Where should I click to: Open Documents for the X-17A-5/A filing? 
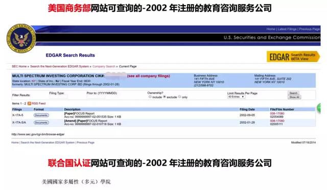[41, 122]
